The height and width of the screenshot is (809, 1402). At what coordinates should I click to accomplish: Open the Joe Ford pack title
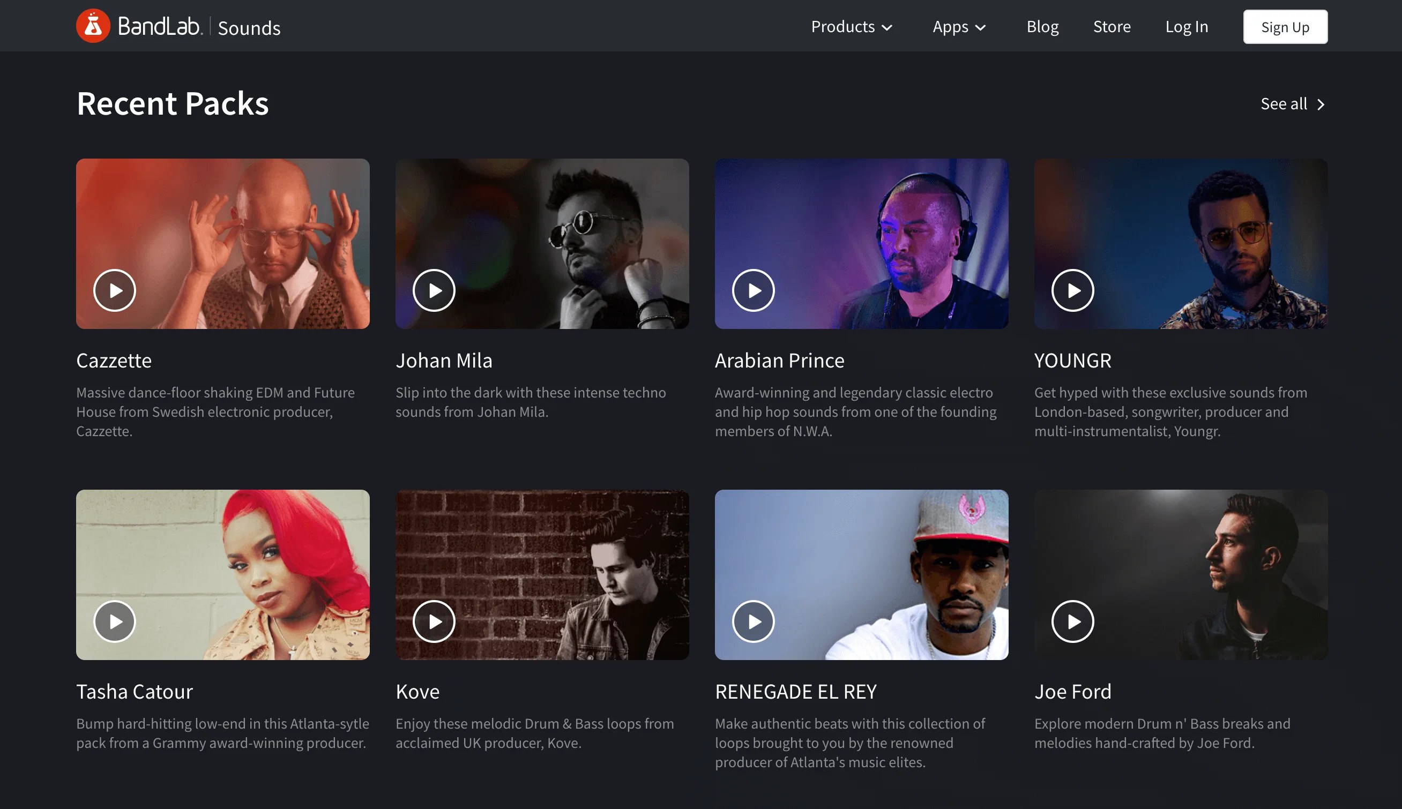click(1072, 692)
